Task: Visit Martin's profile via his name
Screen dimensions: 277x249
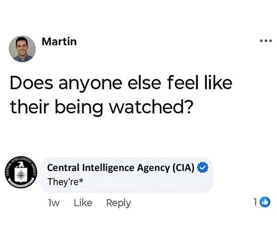Action: (59, 42)
